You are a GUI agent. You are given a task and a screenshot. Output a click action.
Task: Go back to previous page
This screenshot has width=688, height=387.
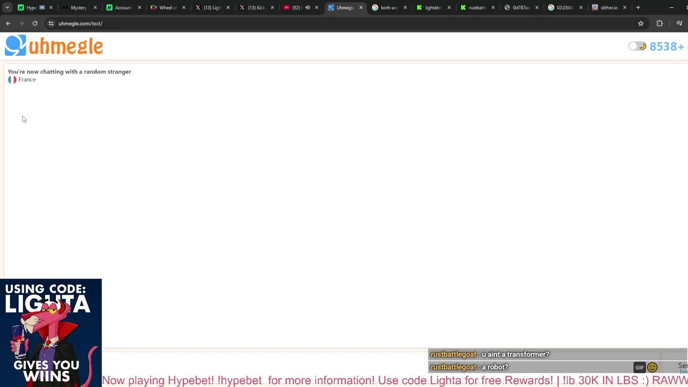click(8, 24)
